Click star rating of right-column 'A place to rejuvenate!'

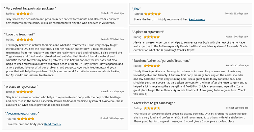152,37
